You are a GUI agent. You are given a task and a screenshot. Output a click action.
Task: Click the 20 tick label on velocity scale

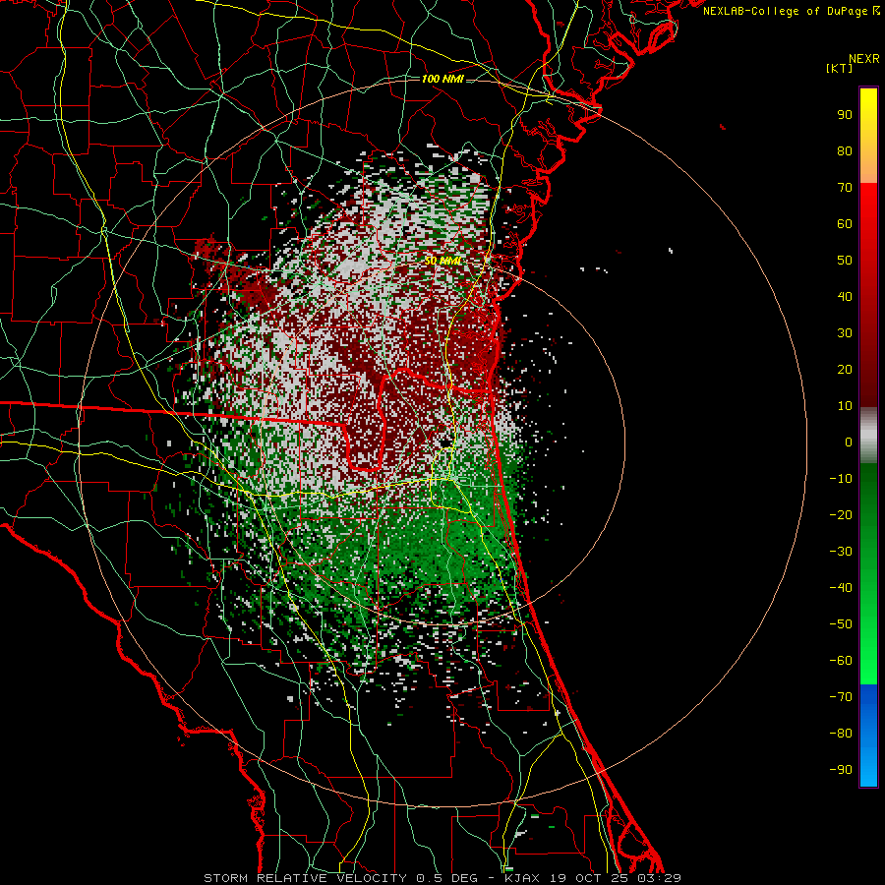click(845, 370)
